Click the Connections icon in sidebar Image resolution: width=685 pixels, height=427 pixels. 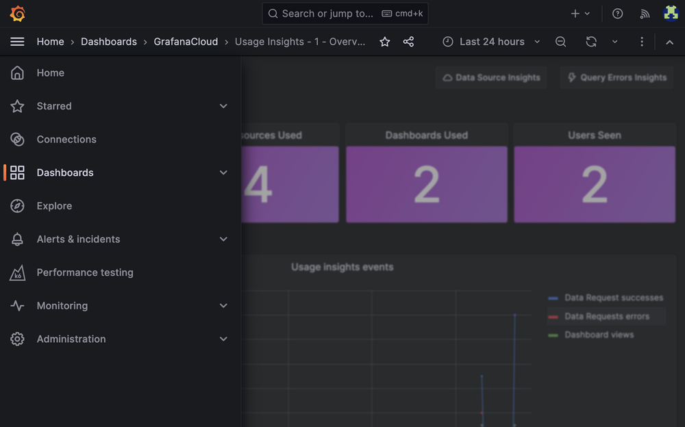pyautogui.click(x=17, y=139)
